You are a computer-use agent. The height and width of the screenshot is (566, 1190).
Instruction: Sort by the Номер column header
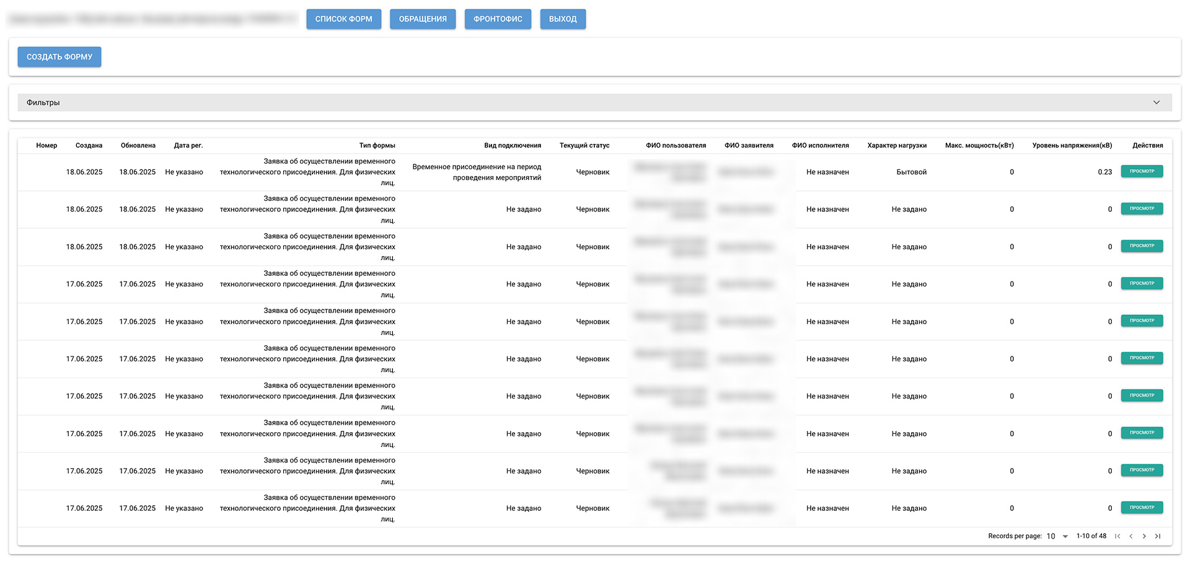click(x=46, y=146)
